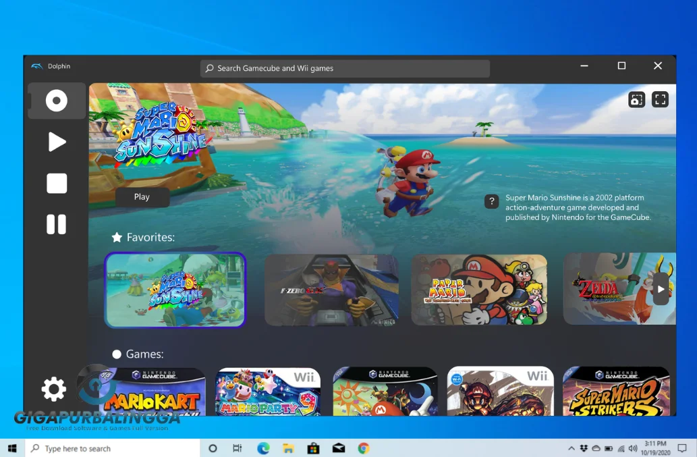Open Microsoft Edge from the taskbar
The width and height of the screenshot is (697, 457).
(x=263, y=448)
